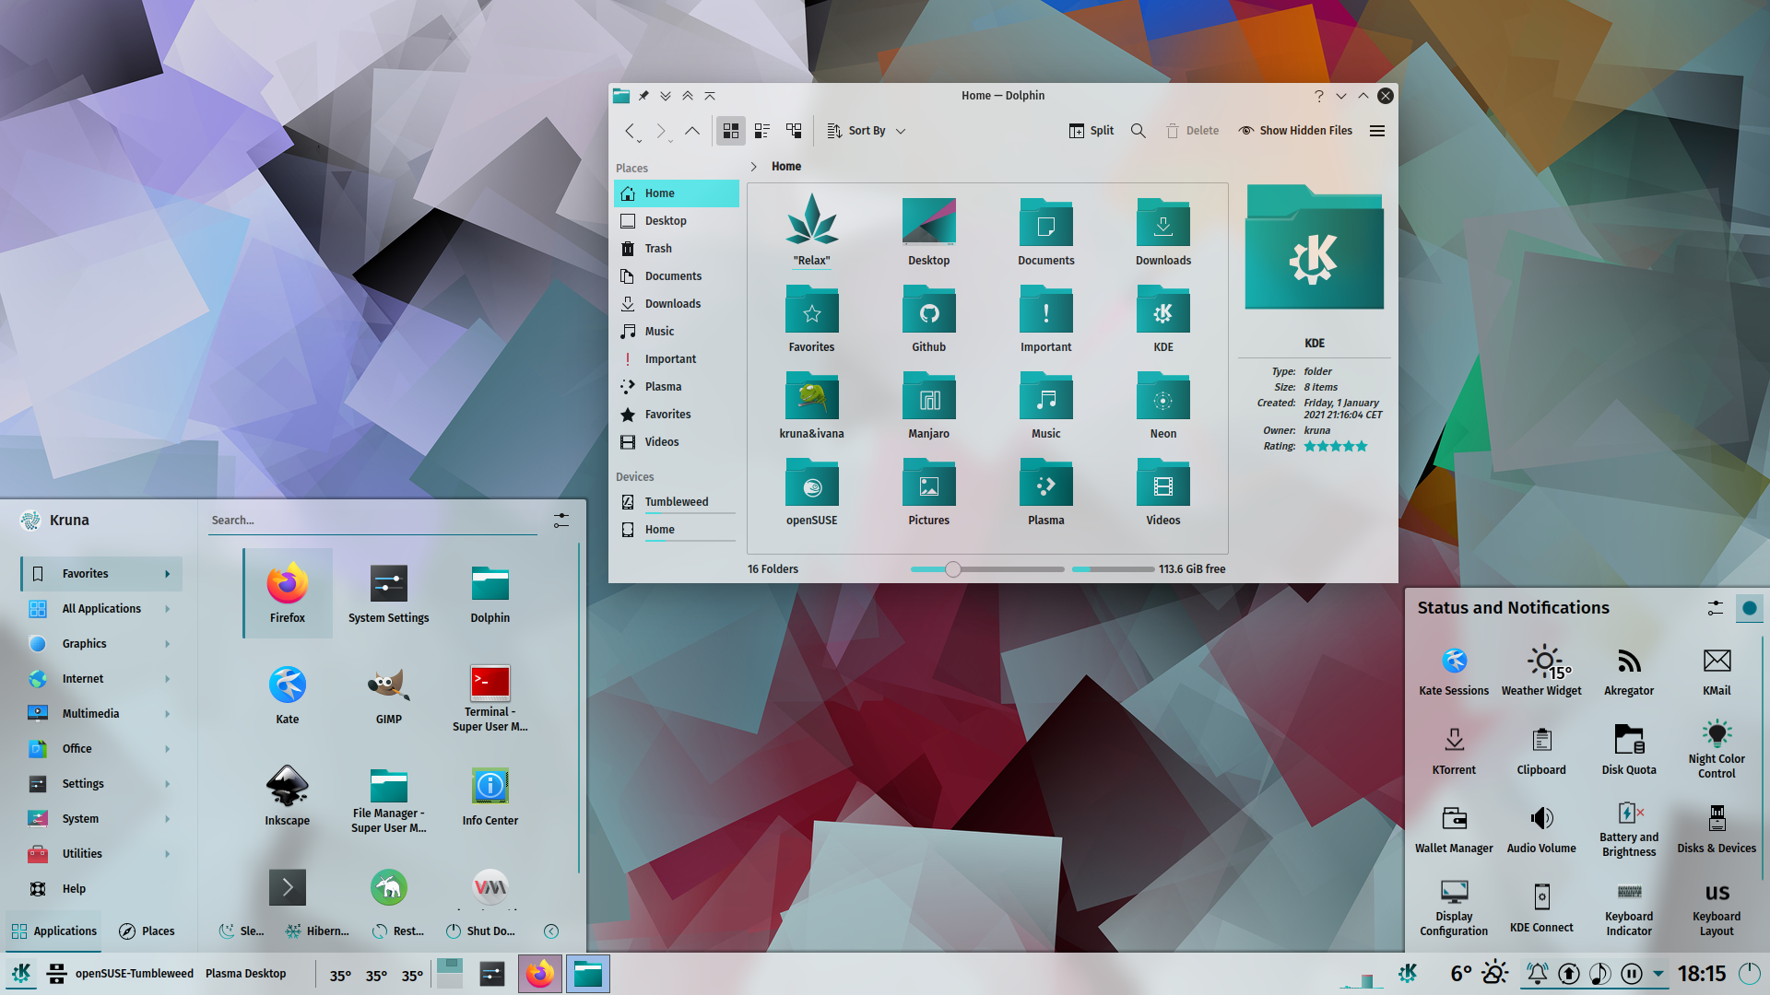Launch Inkscape from favorites
This screenshot has width=1770, height=995.
(x=288, y=796)
